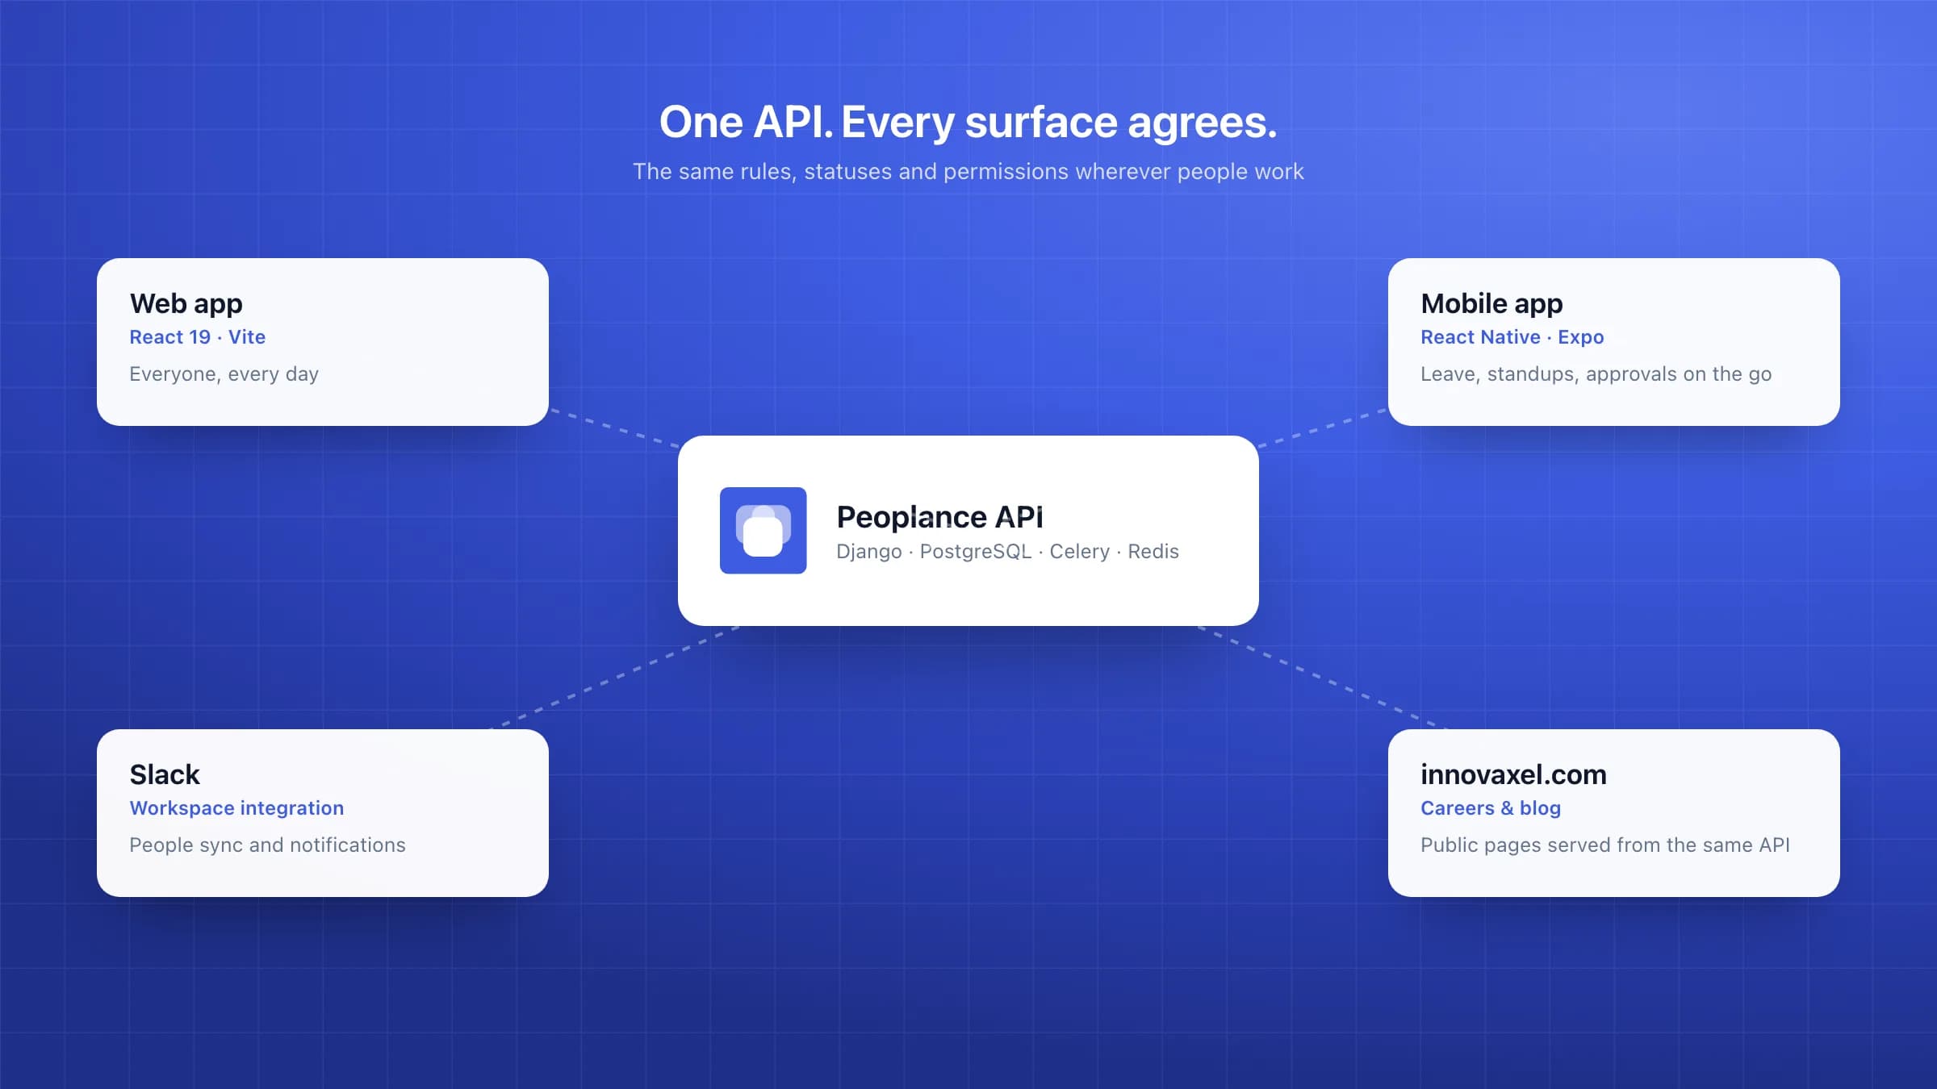The height and width of the screenshot is (1089, 1937).
Task: Click the 'Everyone, every day' description
Action: coord(224,374)
